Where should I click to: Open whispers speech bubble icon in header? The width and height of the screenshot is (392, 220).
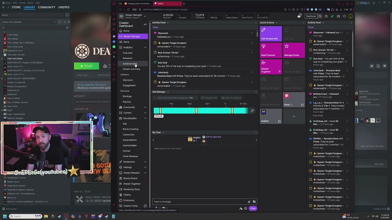point(345,16)
